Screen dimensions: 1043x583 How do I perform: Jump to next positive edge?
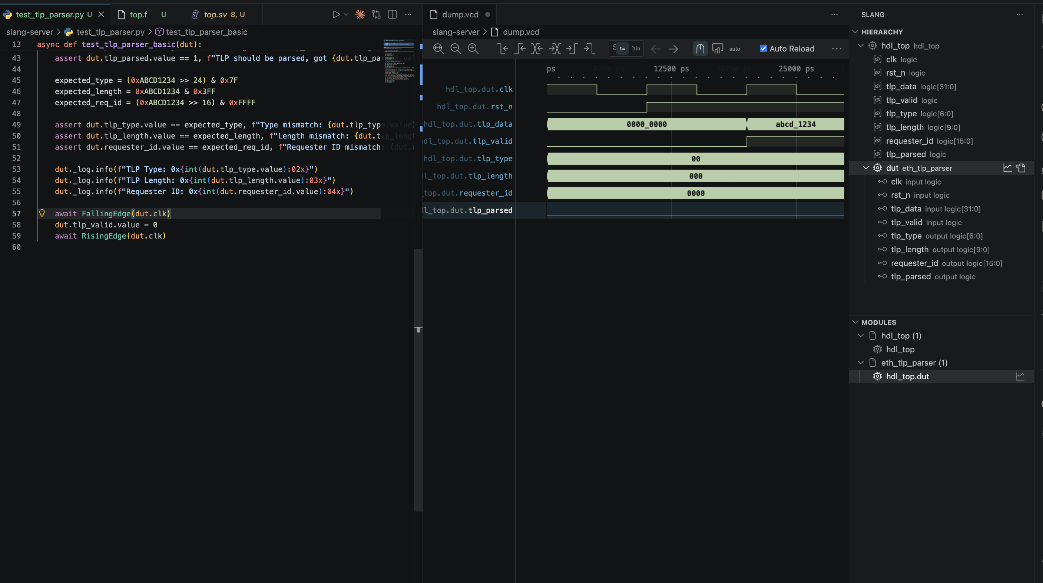[x=572, y=49]
